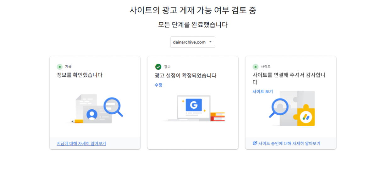369x174 pixels.
Task: Click the 모든 단계를 완료했습니다 subtitle
Action: 193,25
